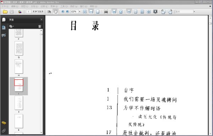Open the Attachments paperclip panel icon
This screenshot has height=136, width=213.
click(x=4, y=131)
